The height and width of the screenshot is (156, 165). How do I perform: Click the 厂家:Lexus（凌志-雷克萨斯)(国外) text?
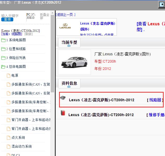coord(122,54)
